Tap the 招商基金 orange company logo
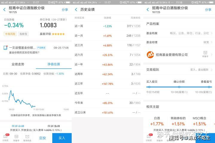Screen dimensions: 215x143 [150, 55]
